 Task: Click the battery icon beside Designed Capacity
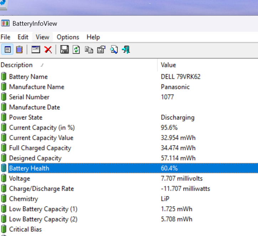click(4, 158)
